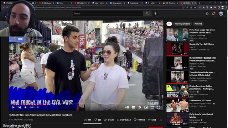Open the 10 Memorable UFC Debuts video
Screen dimensions: 228x128
[x=177, y=106]
